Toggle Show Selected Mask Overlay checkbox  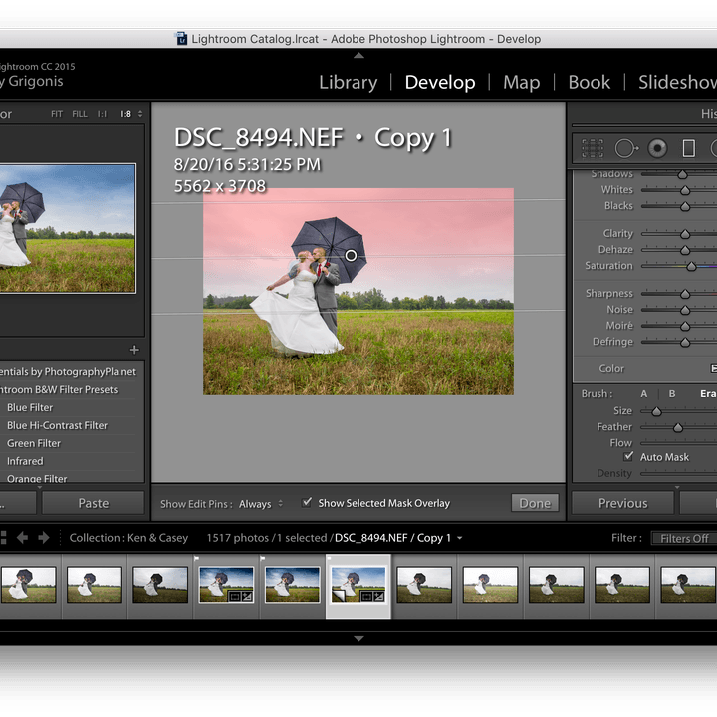[307, 503]
